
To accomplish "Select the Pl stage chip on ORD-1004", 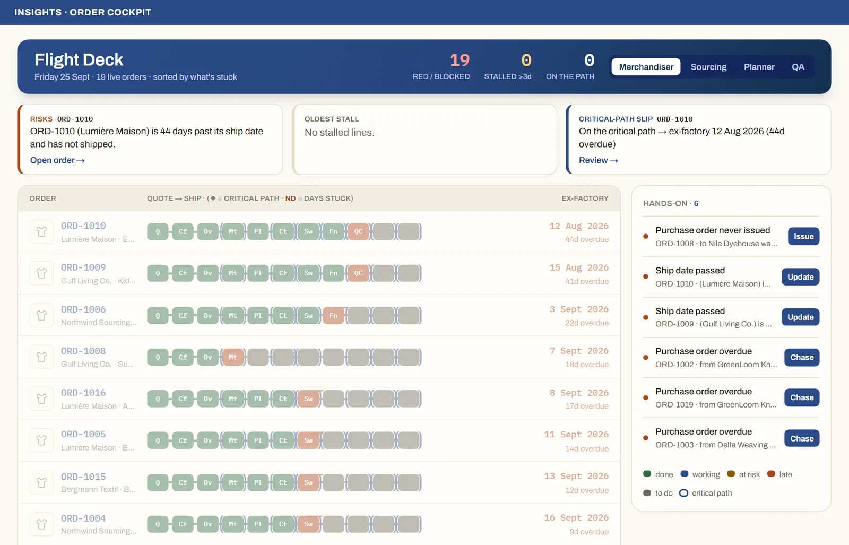I will pyautogui.click(x=258, y=524).
